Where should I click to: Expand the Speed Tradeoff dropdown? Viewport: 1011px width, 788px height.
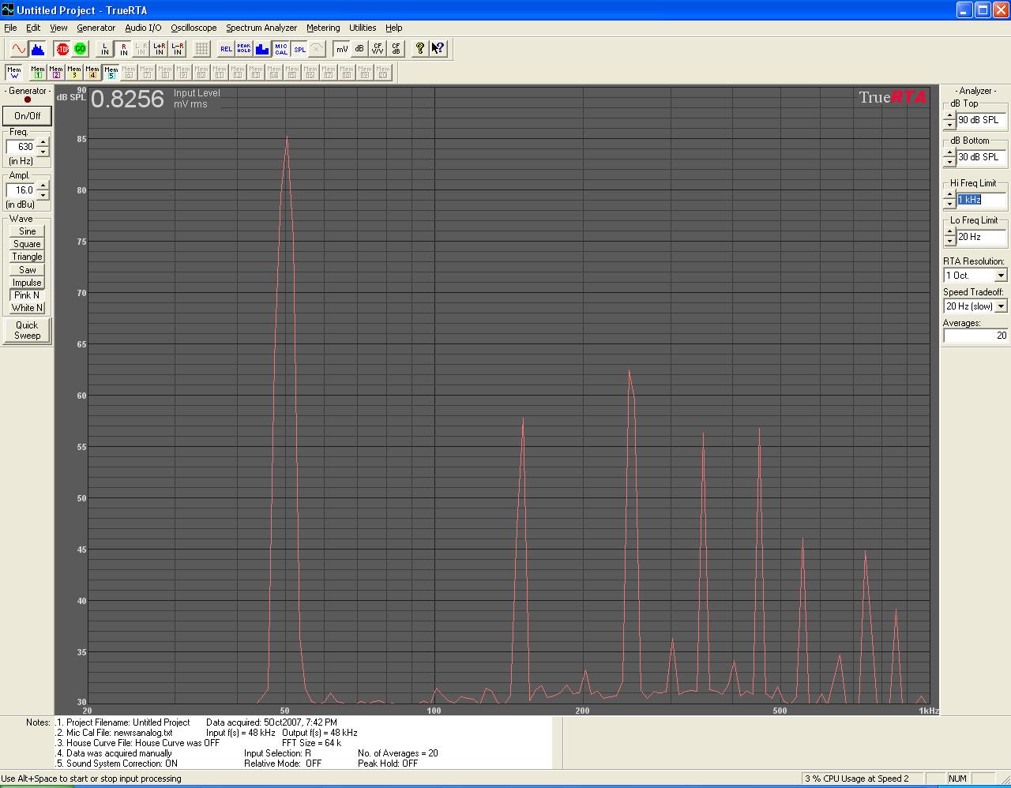[x=1001, y=306]
